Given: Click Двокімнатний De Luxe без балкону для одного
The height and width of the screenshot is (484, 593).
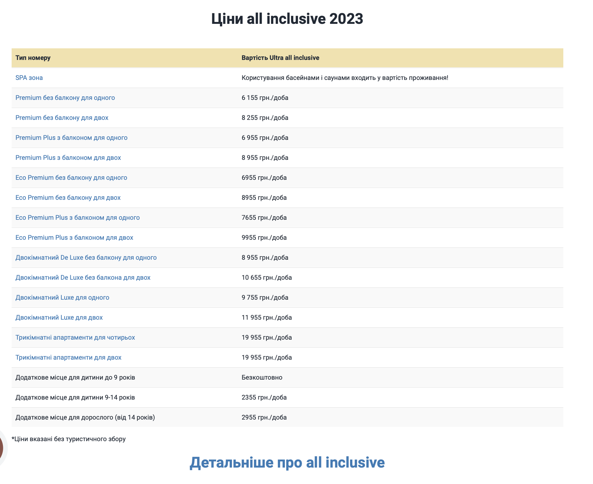Looking at the screenshot, I should click(86, 257).
